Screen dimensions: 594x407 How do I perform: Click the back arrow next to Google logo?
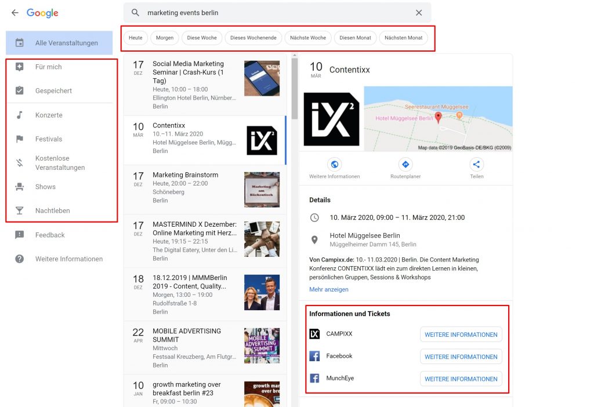[15, 13]
